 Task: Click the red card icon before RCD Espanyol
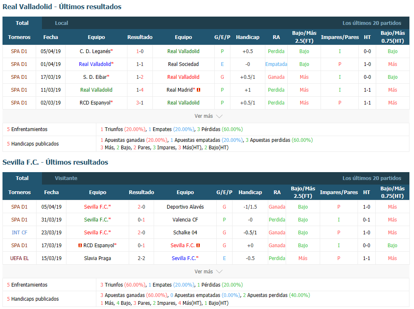tap(80, 246)
